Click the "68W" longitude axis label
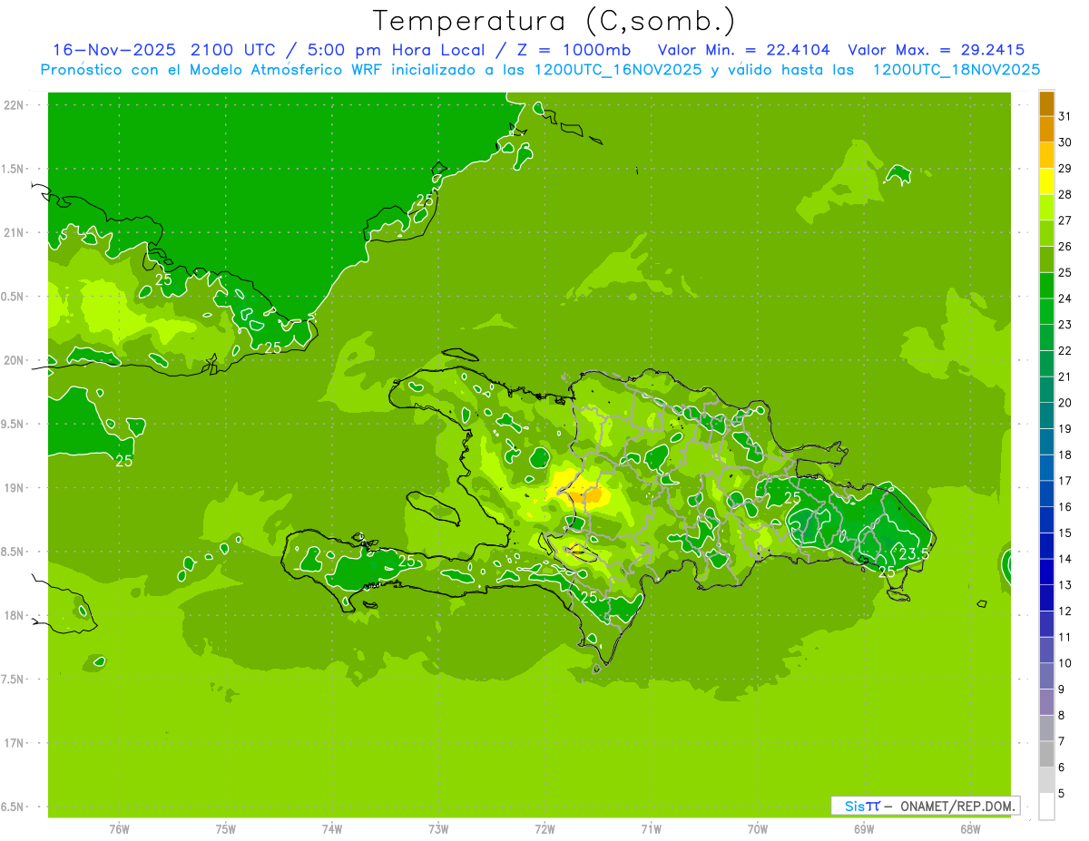 click(x=970, y=829)
